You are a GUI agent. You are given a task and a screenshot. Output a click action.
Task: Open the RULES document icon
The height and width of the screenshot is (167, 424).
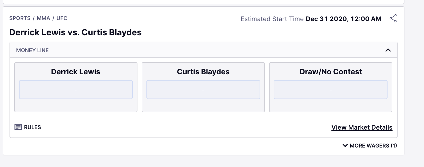tap(18, 127)
